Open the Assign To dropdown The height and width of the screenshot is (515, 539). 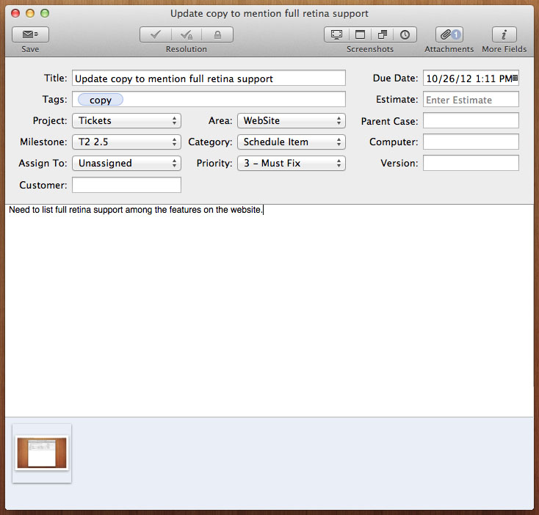[126, 163]
